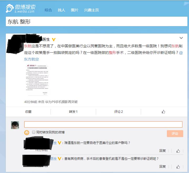Open the @东方航空 mention link
Image resolution: width=189 pixels, height=173 pixels.
[31, 59]
